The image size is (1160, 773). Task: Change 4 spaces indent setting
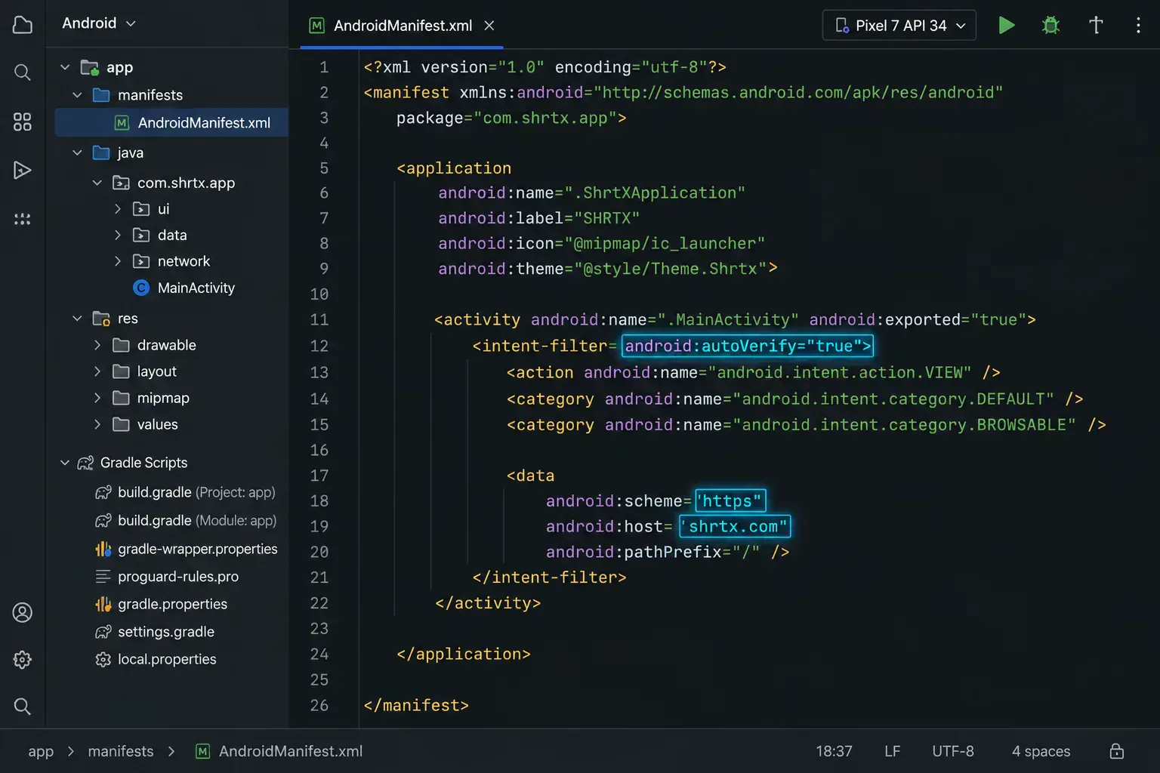[1041, 751]
